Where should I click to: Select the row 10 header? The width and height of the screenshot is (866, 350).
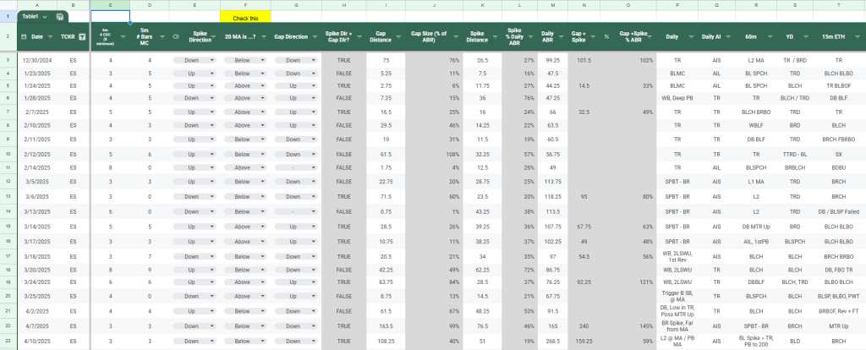7,155
